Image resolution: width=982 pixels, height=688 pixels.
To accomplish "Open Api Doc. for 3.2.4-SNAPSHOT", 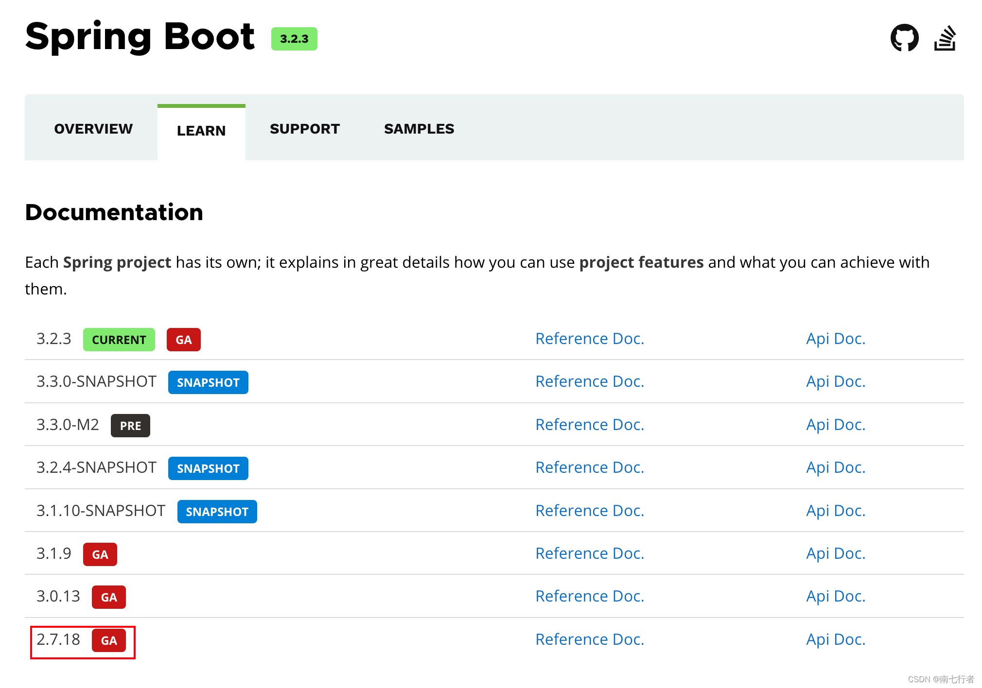I will point(836,467).
